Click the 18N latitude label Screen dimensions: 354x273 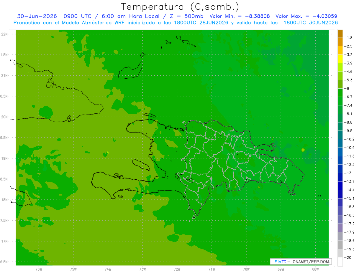tap(5, 200)
